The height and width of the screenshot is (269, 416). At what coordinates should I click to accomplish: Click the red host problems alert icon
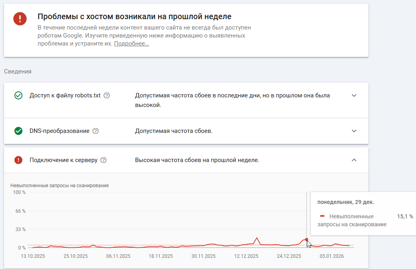click(20, 19)
